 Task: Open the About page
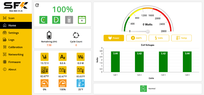(16, 69)
